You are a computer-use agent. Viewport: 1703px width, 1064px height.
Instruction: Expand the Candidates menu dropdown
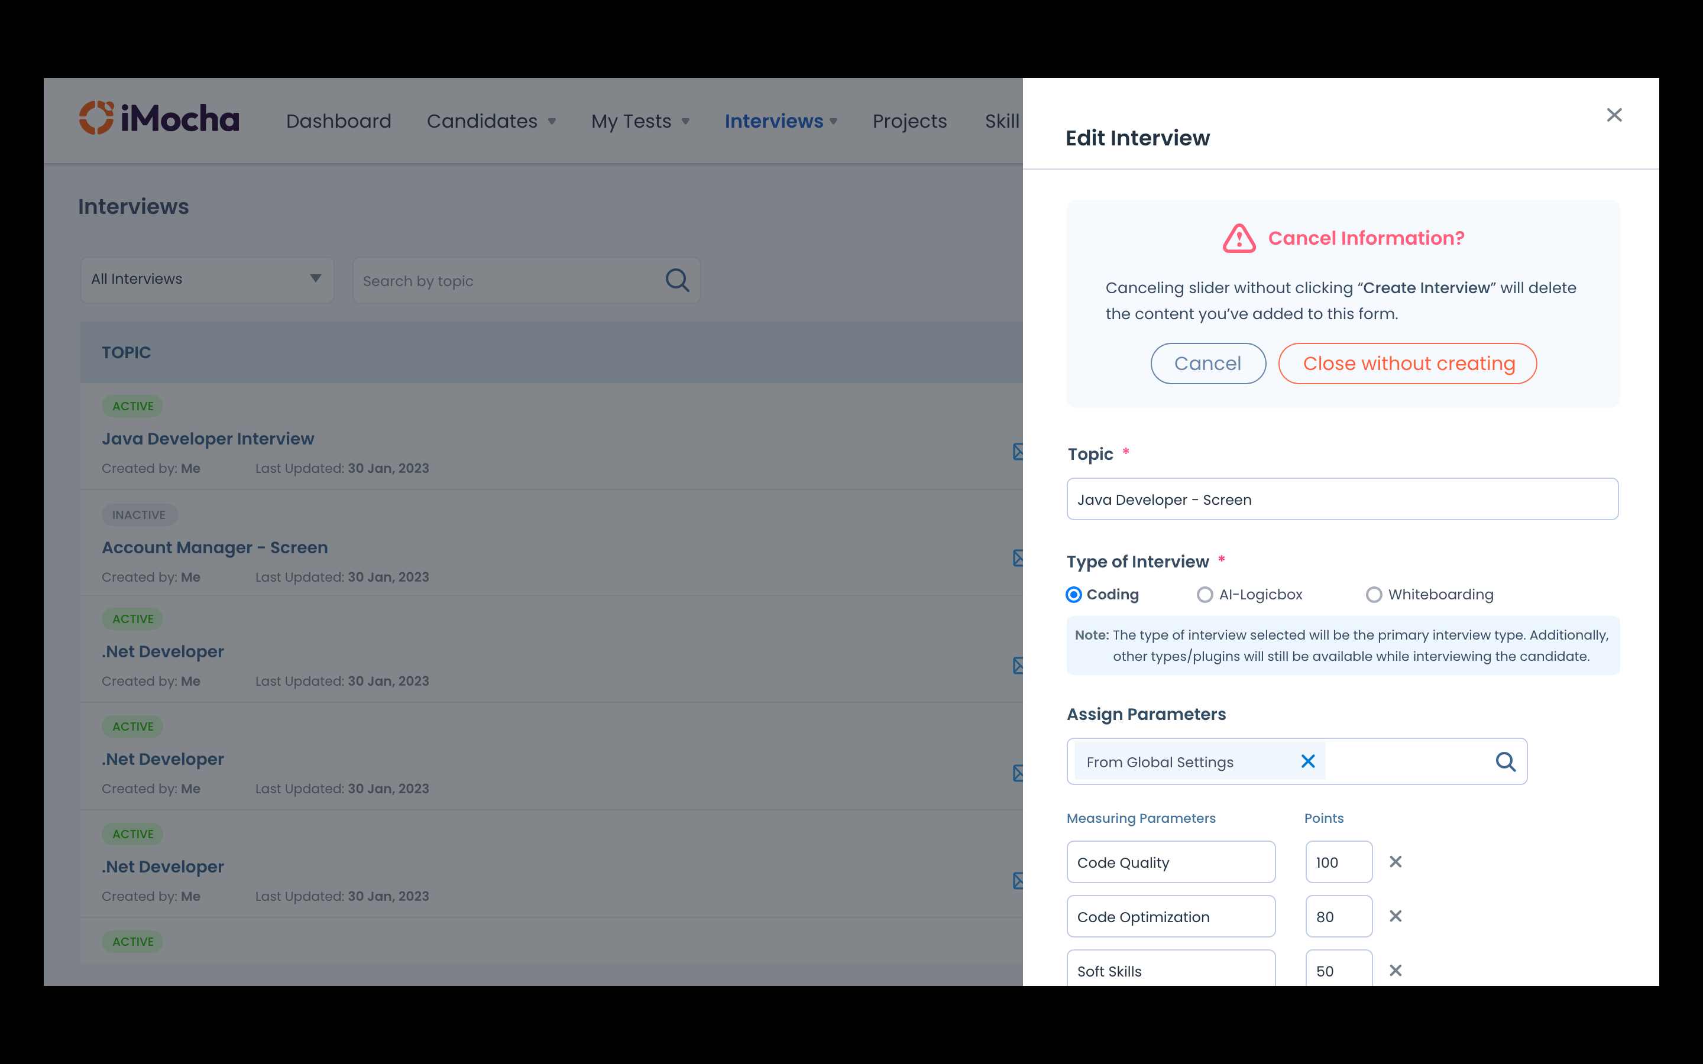point(491,121)
